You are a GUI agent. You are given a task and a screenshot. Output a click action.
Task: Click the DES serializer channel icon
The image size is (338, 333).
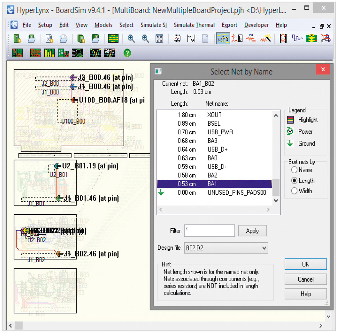click(78, 53)
